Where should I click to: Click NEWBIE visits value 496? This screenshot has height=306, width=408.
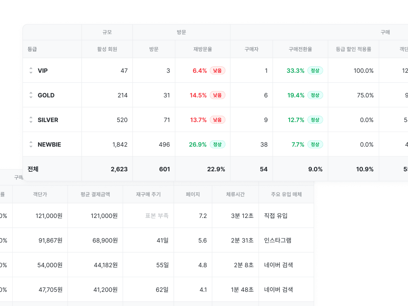(165, 144)
